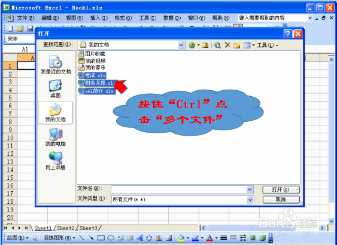
Task: Click the help search box 键入需要帮助的内容
Action: (273, 18)
